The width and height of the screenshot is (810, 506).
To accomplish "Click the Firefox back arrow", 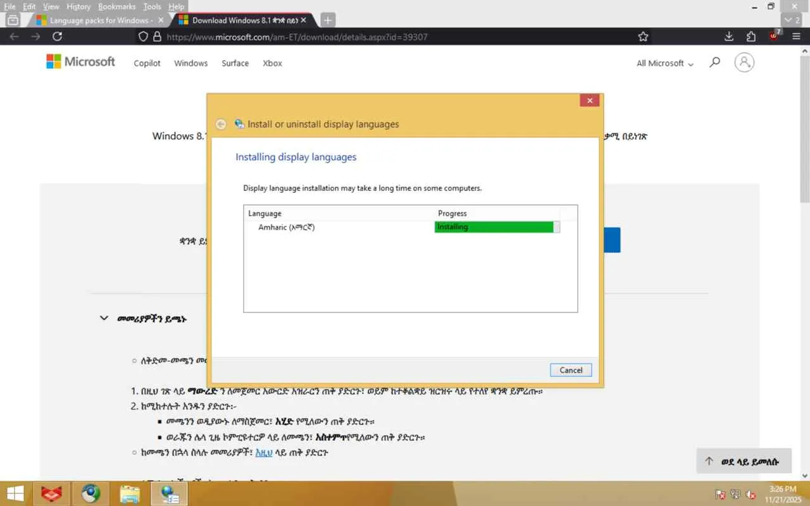I will (15, 37).
